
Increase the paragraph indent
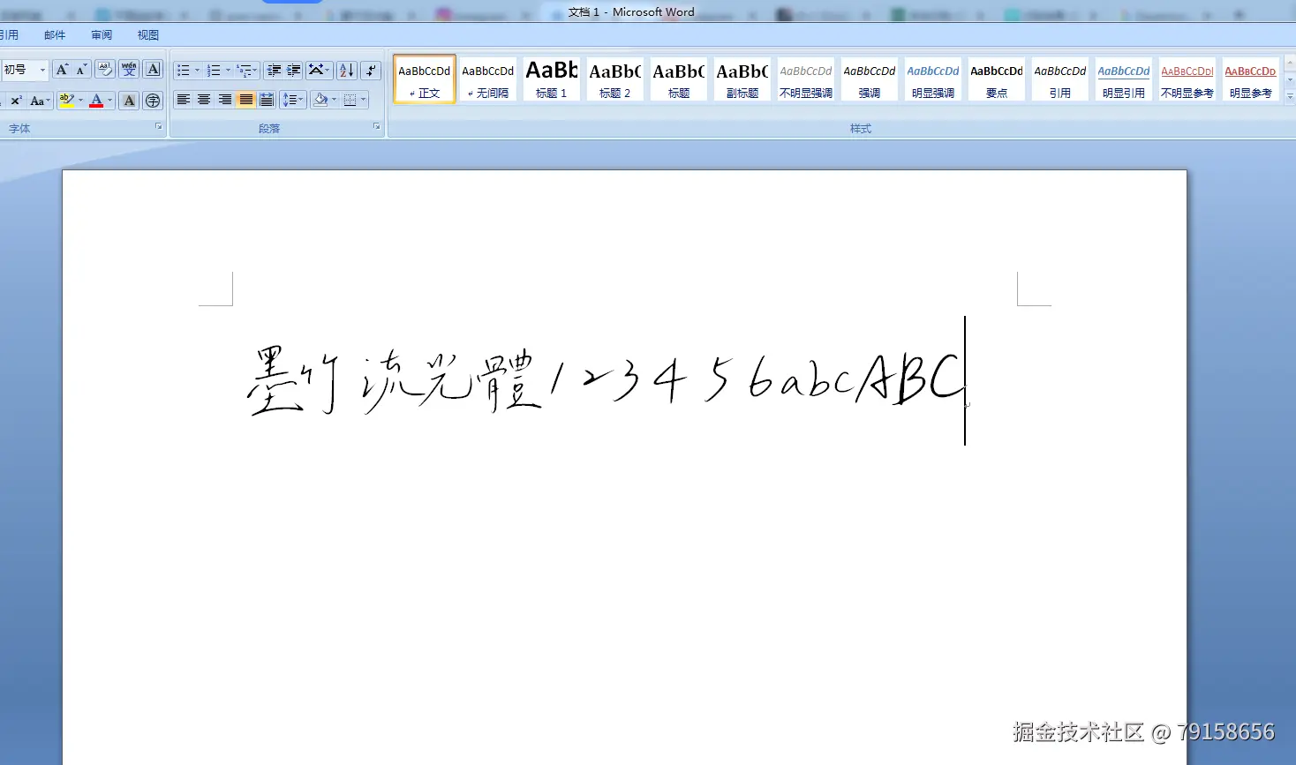click(294, 71)
